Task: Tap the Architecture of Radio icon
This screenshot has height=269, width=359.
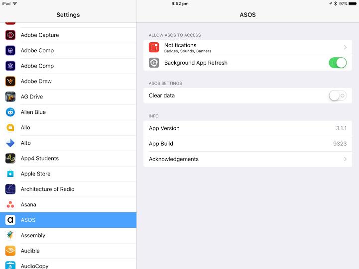Action: tap(10, 189)
